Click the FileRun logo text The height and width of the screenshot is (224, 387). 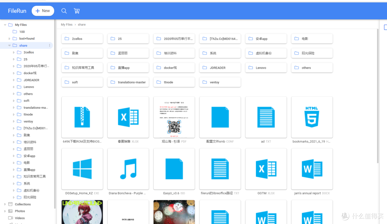17,11
